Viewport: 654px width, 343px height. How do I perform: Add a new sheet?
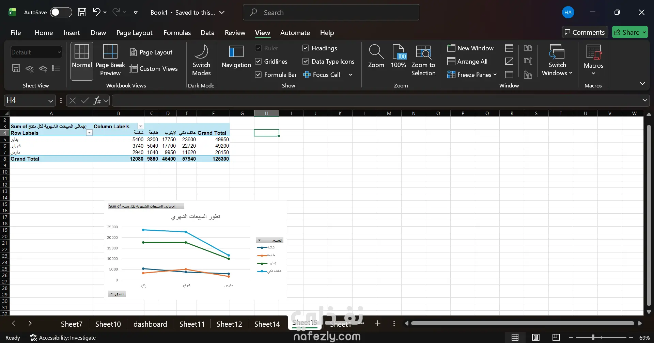[377, 323]
